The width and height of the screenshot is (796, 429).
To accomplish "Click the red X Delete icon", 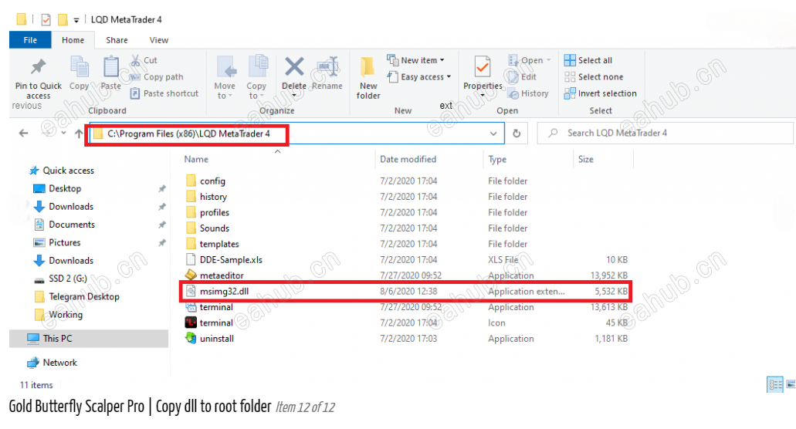I will (x=294, y=67).
